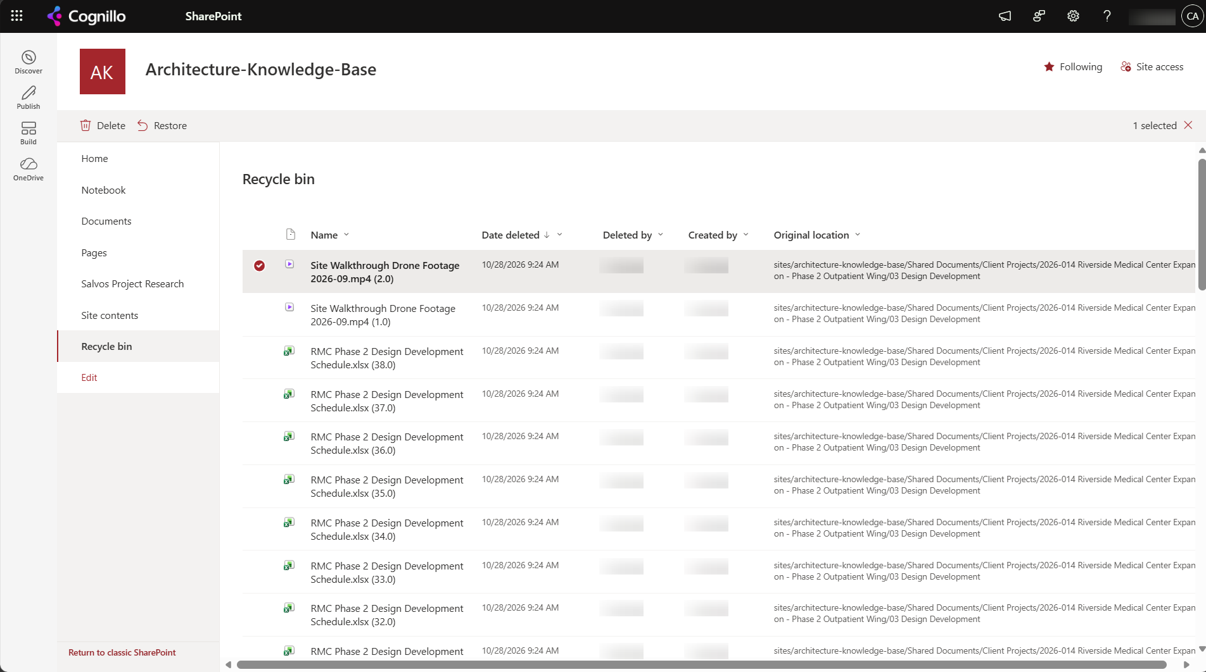Click the vertical scrollbar thumb
Image resolution: width=1206 pixels, height=672 pixels.
click(1202, 224)
